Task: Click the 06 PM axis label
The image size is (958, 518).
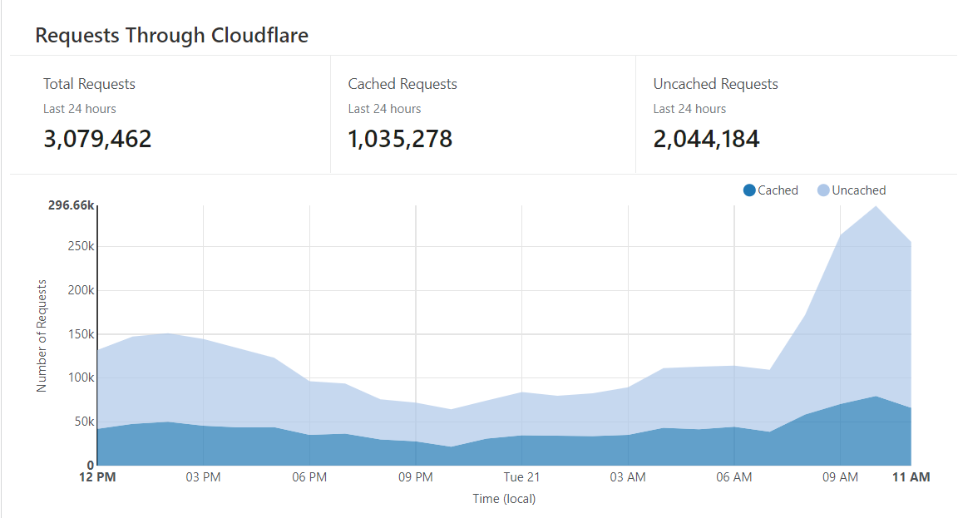Action: click(x=309, y=477)
